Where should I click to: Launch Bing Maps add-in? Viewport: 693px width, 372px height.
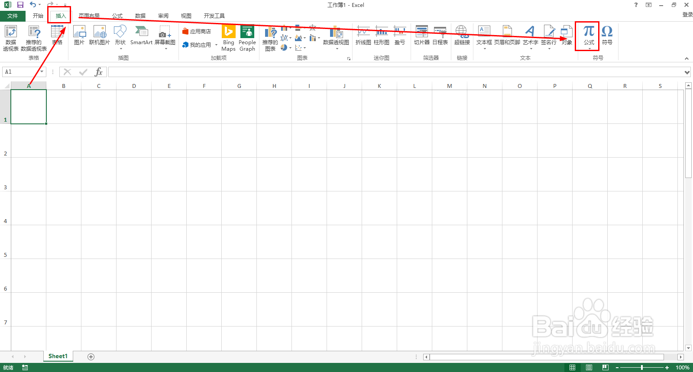pyautogui.click(x=229, y=39)
